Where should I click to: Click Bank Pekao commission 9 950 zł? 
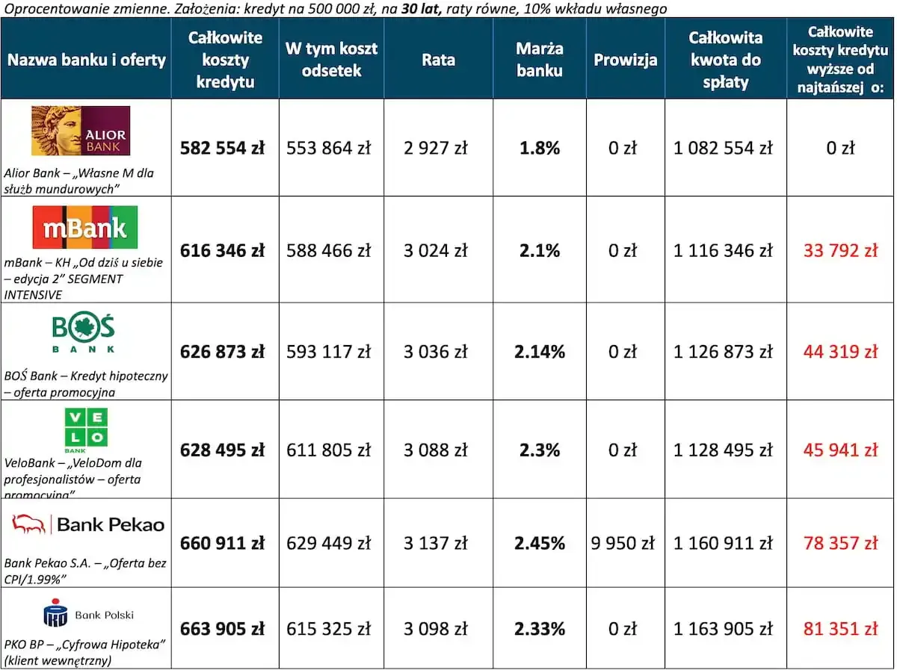pyautogui.click(x=623, y=543)
